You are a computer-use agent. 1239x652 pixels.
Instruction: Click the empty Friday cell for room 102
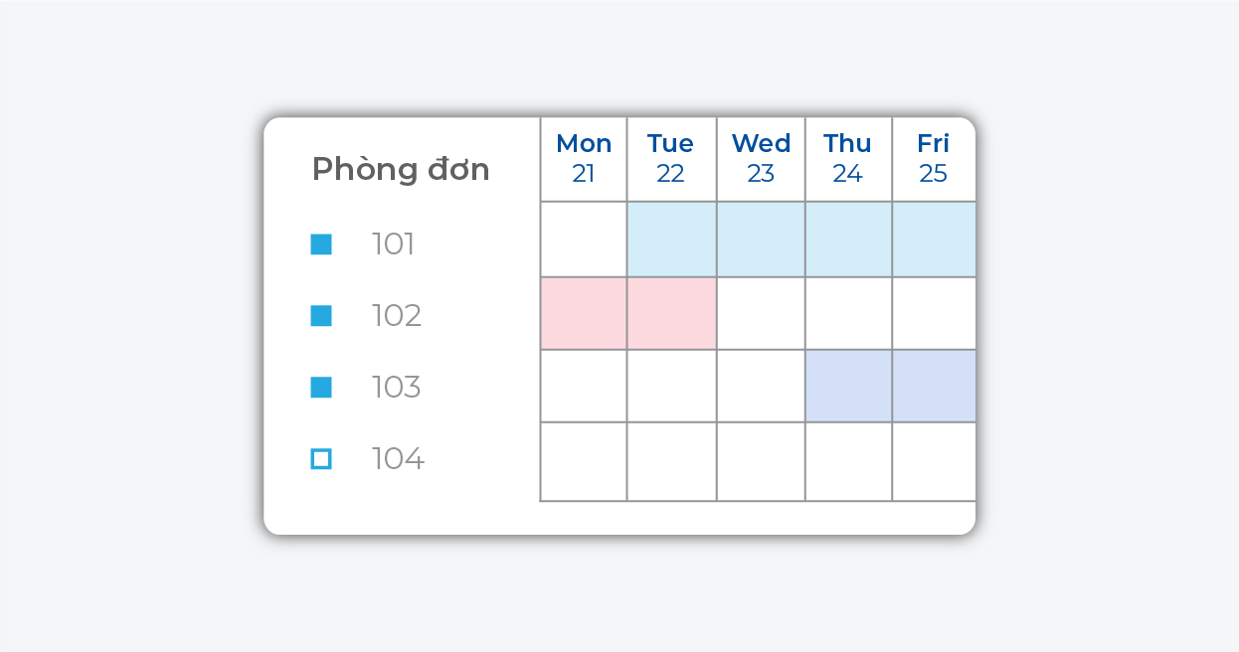click(x=933, y=313)
